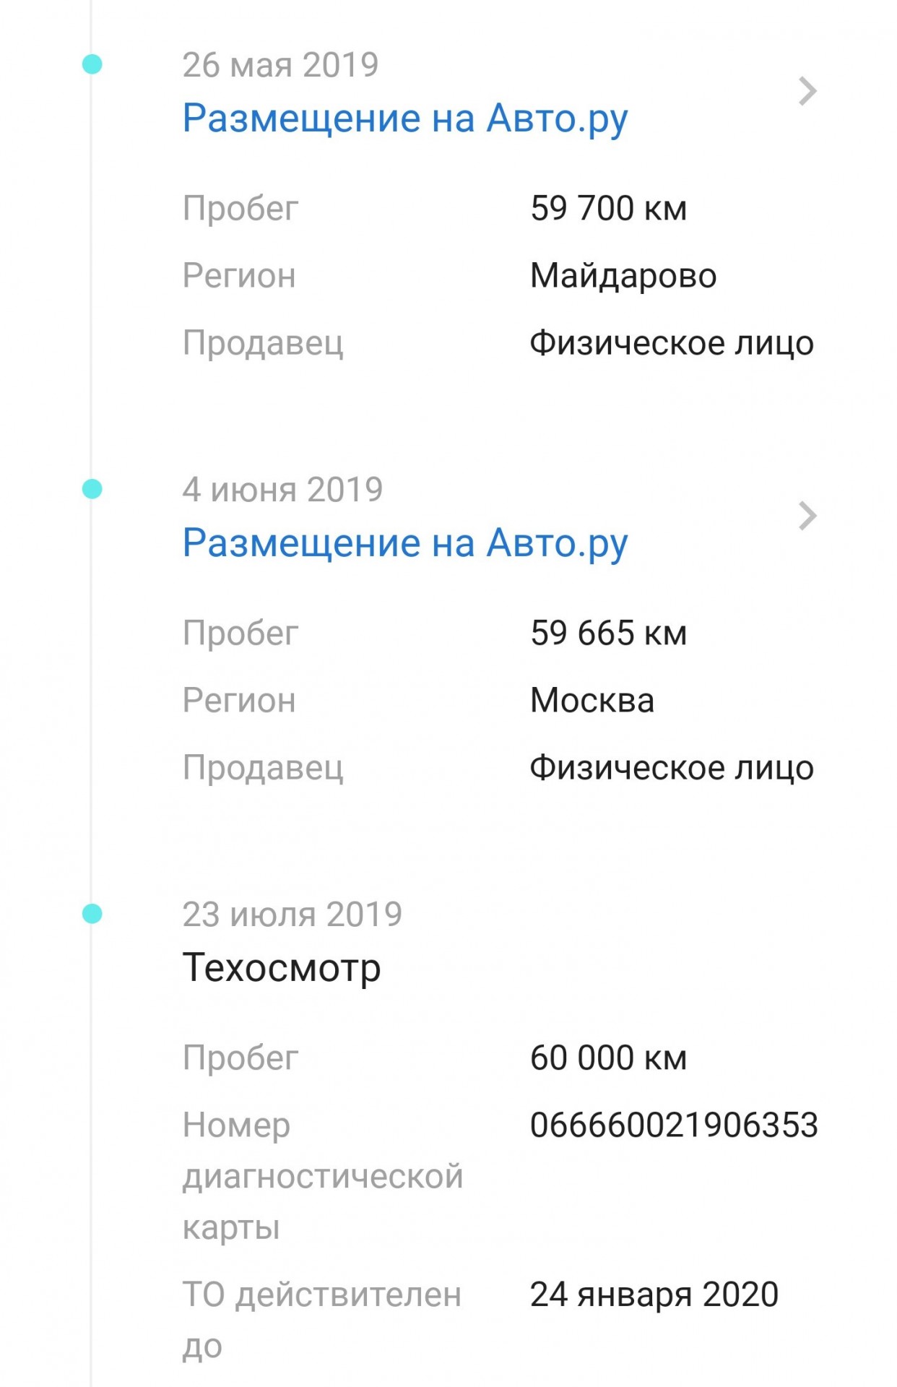Image resolution: width=897 pixels, height=1387 pixels.
Task: Open the 4 июня 2019 Авто.ру listing link
Action: (405, 544)
